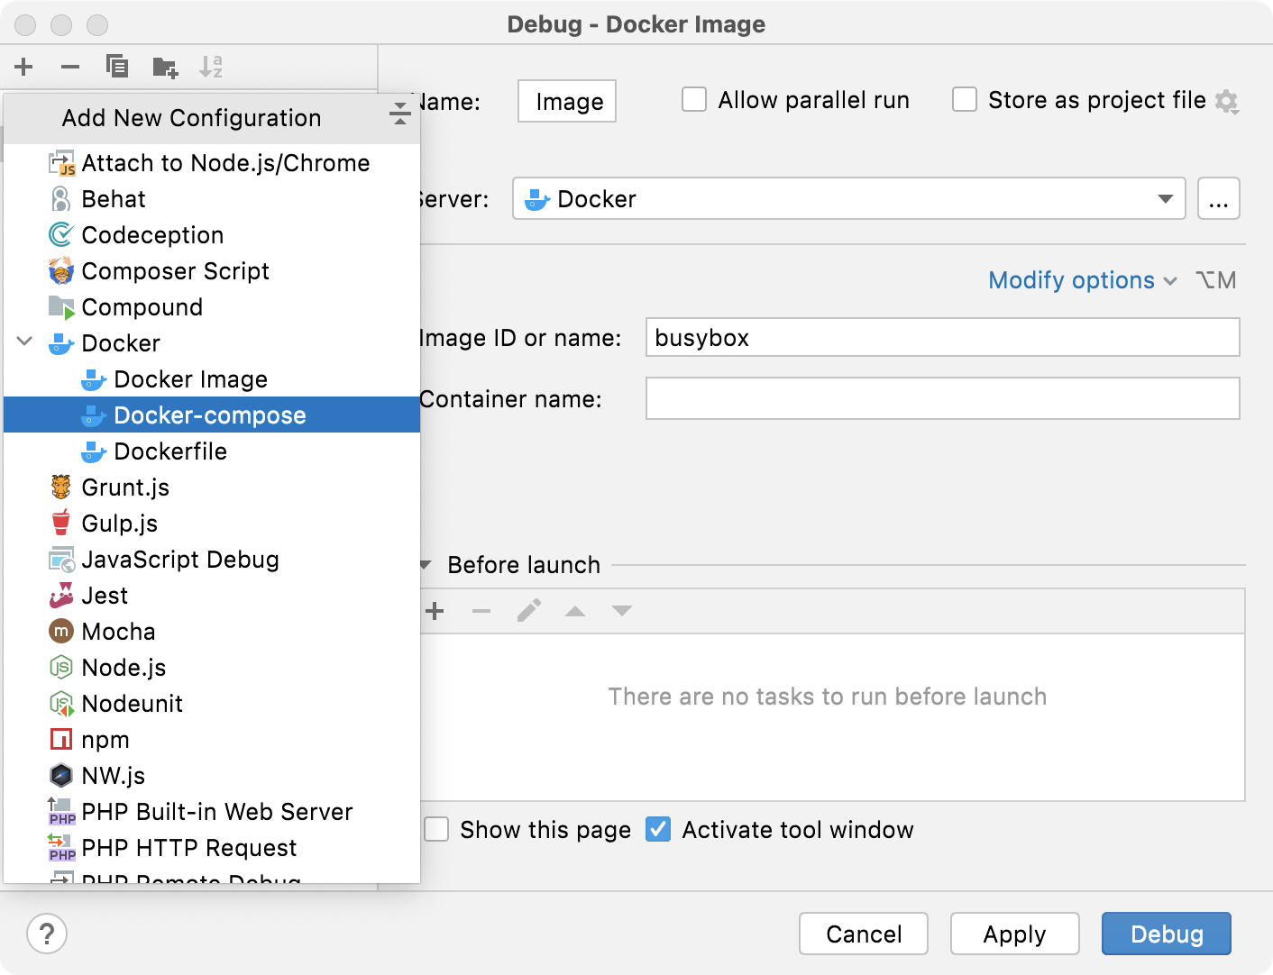Uncheck Activate tool window
Viewport: 1273px width, 975px height.
658,829
